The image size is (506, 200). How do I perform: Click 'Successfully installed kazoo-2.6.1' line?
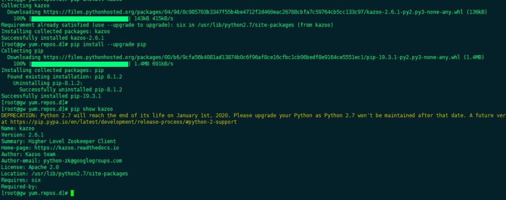pos(52,38)
